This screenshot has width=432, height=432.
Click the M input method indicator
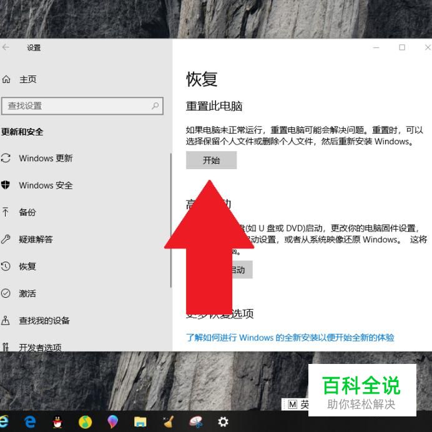(292, 405)
